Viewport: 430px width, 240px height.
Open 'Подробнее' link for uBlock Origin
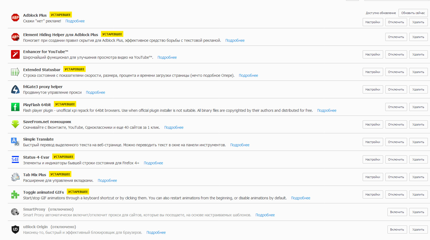pyautogui.click(x=156, y=232)
